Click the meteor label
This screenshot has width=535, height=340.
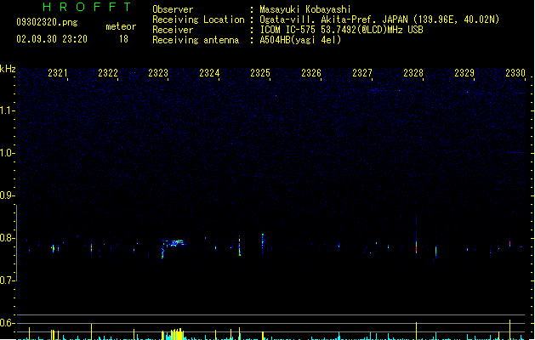coord(121,26)
